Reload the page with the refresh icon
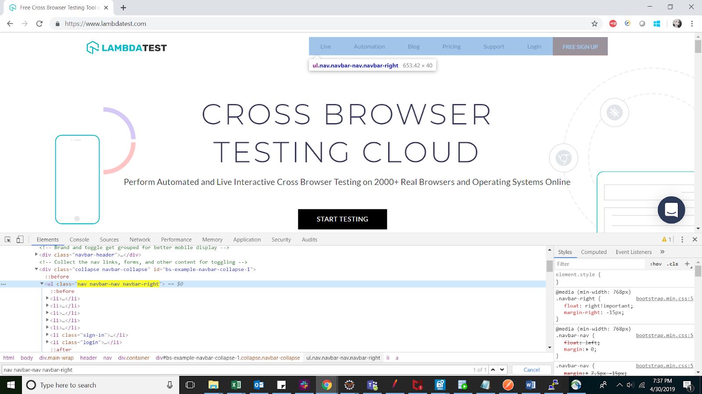 pos(39,24)
